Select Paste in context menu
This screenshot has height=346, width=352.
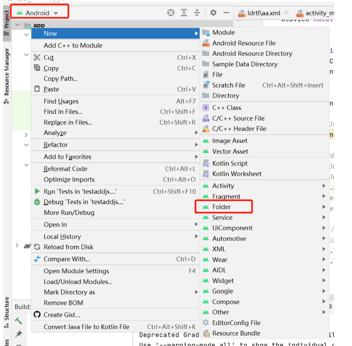point(116,89)
